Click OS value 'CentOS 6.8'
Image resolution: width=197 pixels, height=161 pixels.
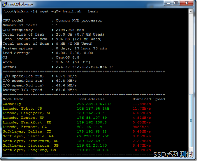click(x=67, y=58)
